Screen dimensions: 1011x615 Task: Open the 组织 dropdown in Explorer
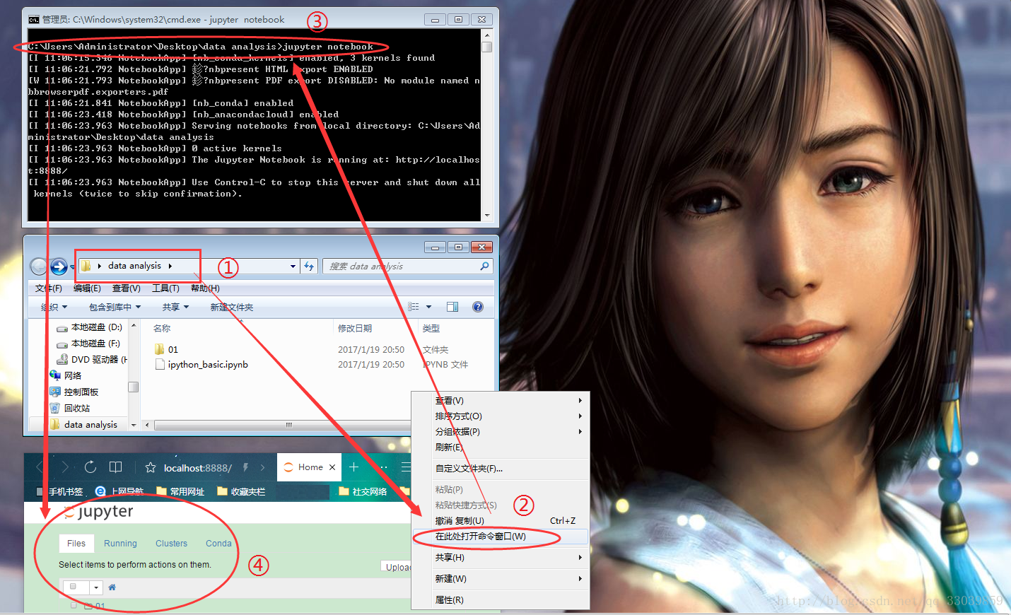54,307
